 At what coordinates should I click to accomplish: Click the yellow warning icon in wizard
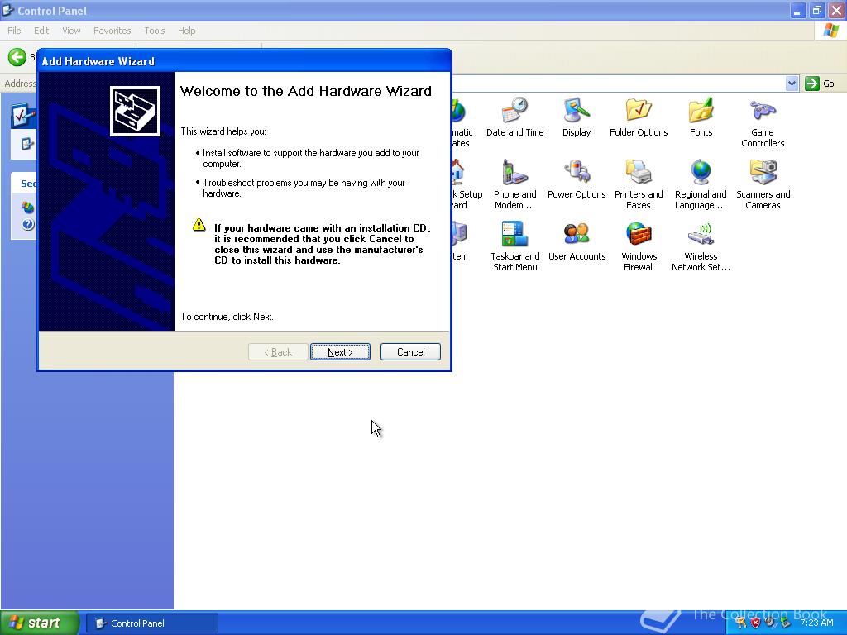coord(199,225)
